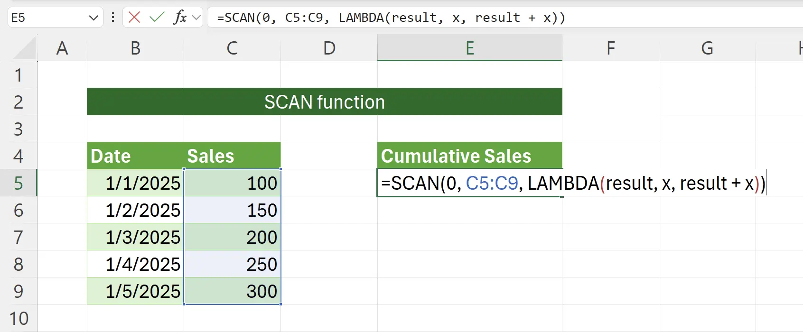Confirm formula with the checkmark icon
Screen dimensions: 803x332
[x=157, y=18]
